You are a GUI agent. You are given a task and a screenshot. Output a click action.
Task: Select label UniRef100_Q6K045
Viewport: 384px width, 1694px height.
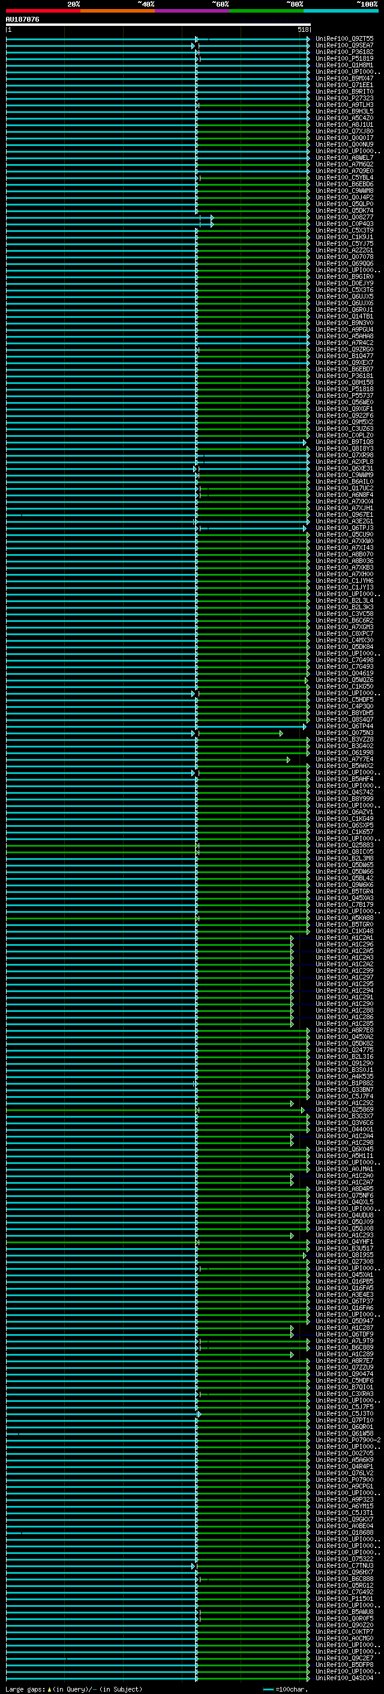[x=344, y=1149]
